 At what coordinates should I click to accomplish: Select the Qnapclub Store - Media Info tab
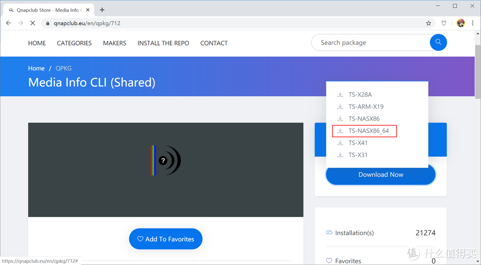click(x=49, y=10)
